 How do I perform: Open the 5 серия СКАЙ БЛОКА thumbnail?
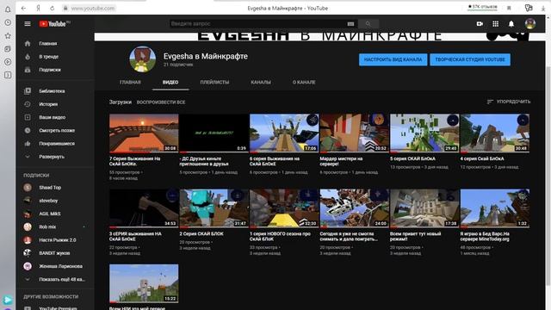[424, 133]
